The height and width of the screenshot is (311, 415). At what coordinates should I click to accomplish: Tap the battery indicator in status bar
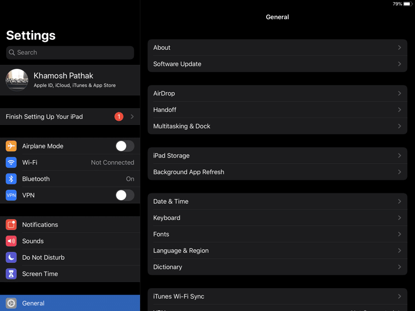pyautogui.click(x=407, y=4)
